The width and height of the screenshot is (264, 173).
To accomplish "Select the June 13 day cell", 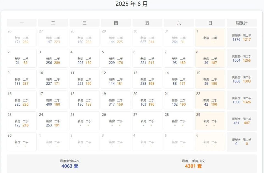I will click(147, 79).
